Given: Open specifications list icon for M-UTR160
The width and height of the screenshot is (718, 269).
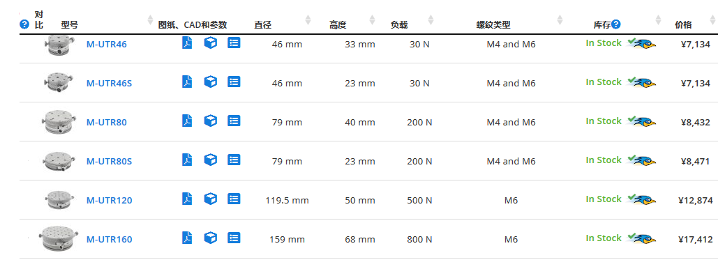Looking at the screenshot, I should [234, 238].
